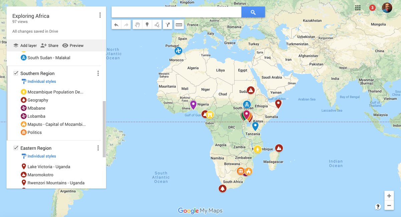Uncheck the Eastern Region layer

coord(16,148)
